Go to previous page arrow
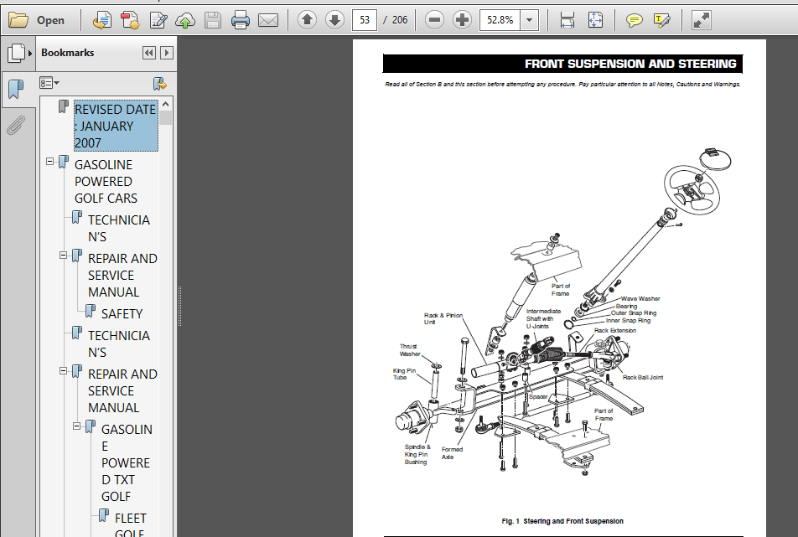Screen dimensions: 798x537 pyautogui.click(x=307, y=20)
